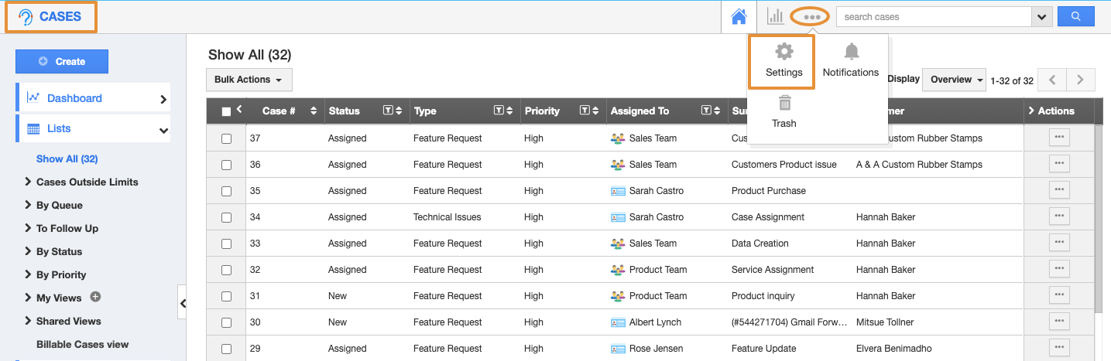Tick the checkbox for case 36
This screenshot has height=361, width=1111.
point(226,165)
